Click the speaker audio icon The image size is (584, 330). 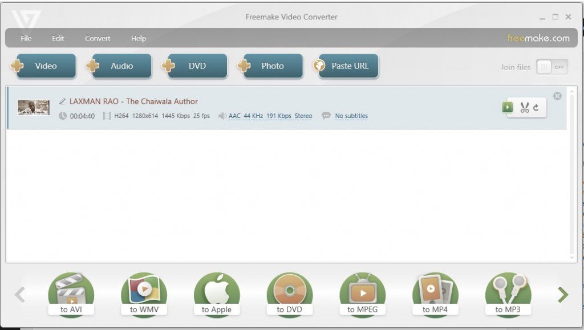click(x=222, y=116)
